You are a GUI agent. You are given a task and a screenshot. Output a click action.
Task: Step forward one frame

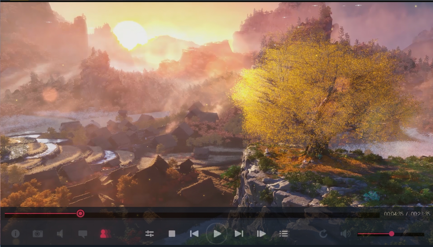[261, 234]
